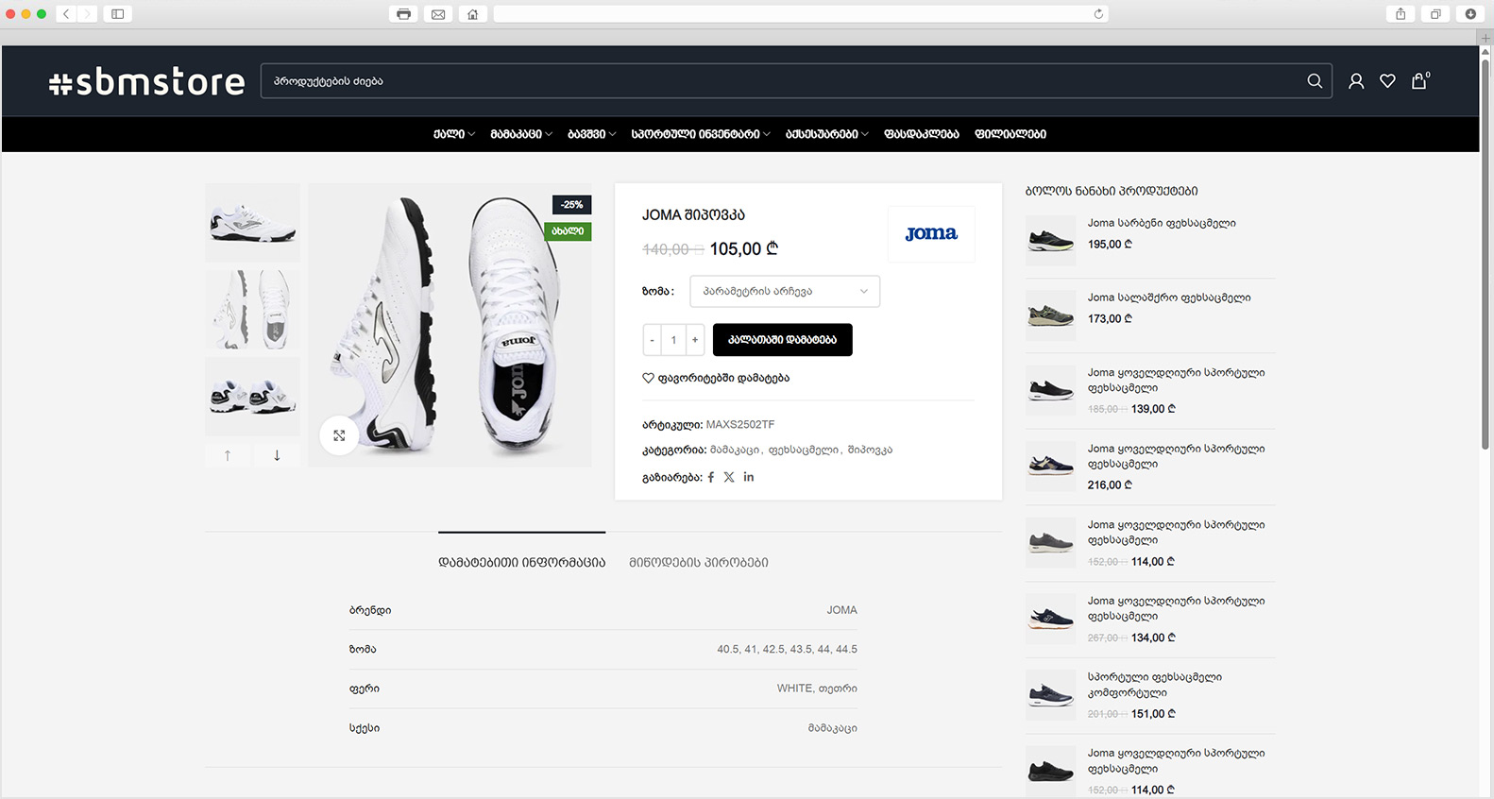Click the browser tabs overview icon
This screenshot has height=799, width=1494.
point(1435,14)
